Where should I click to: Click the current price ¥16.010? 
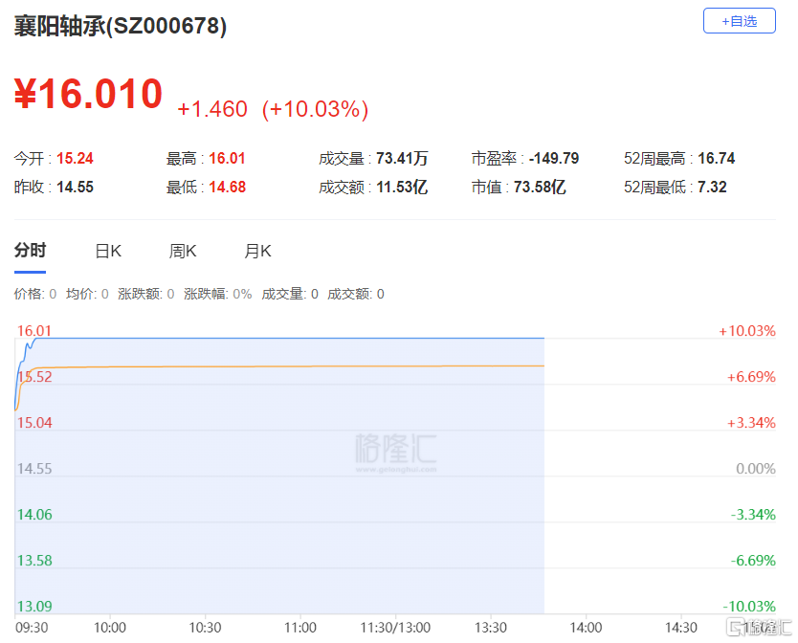pyautogui.click(x=88, y=94)
